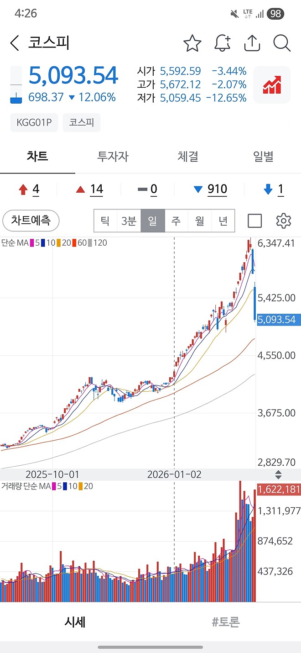Tap the share upload icon

pos(252,43)
